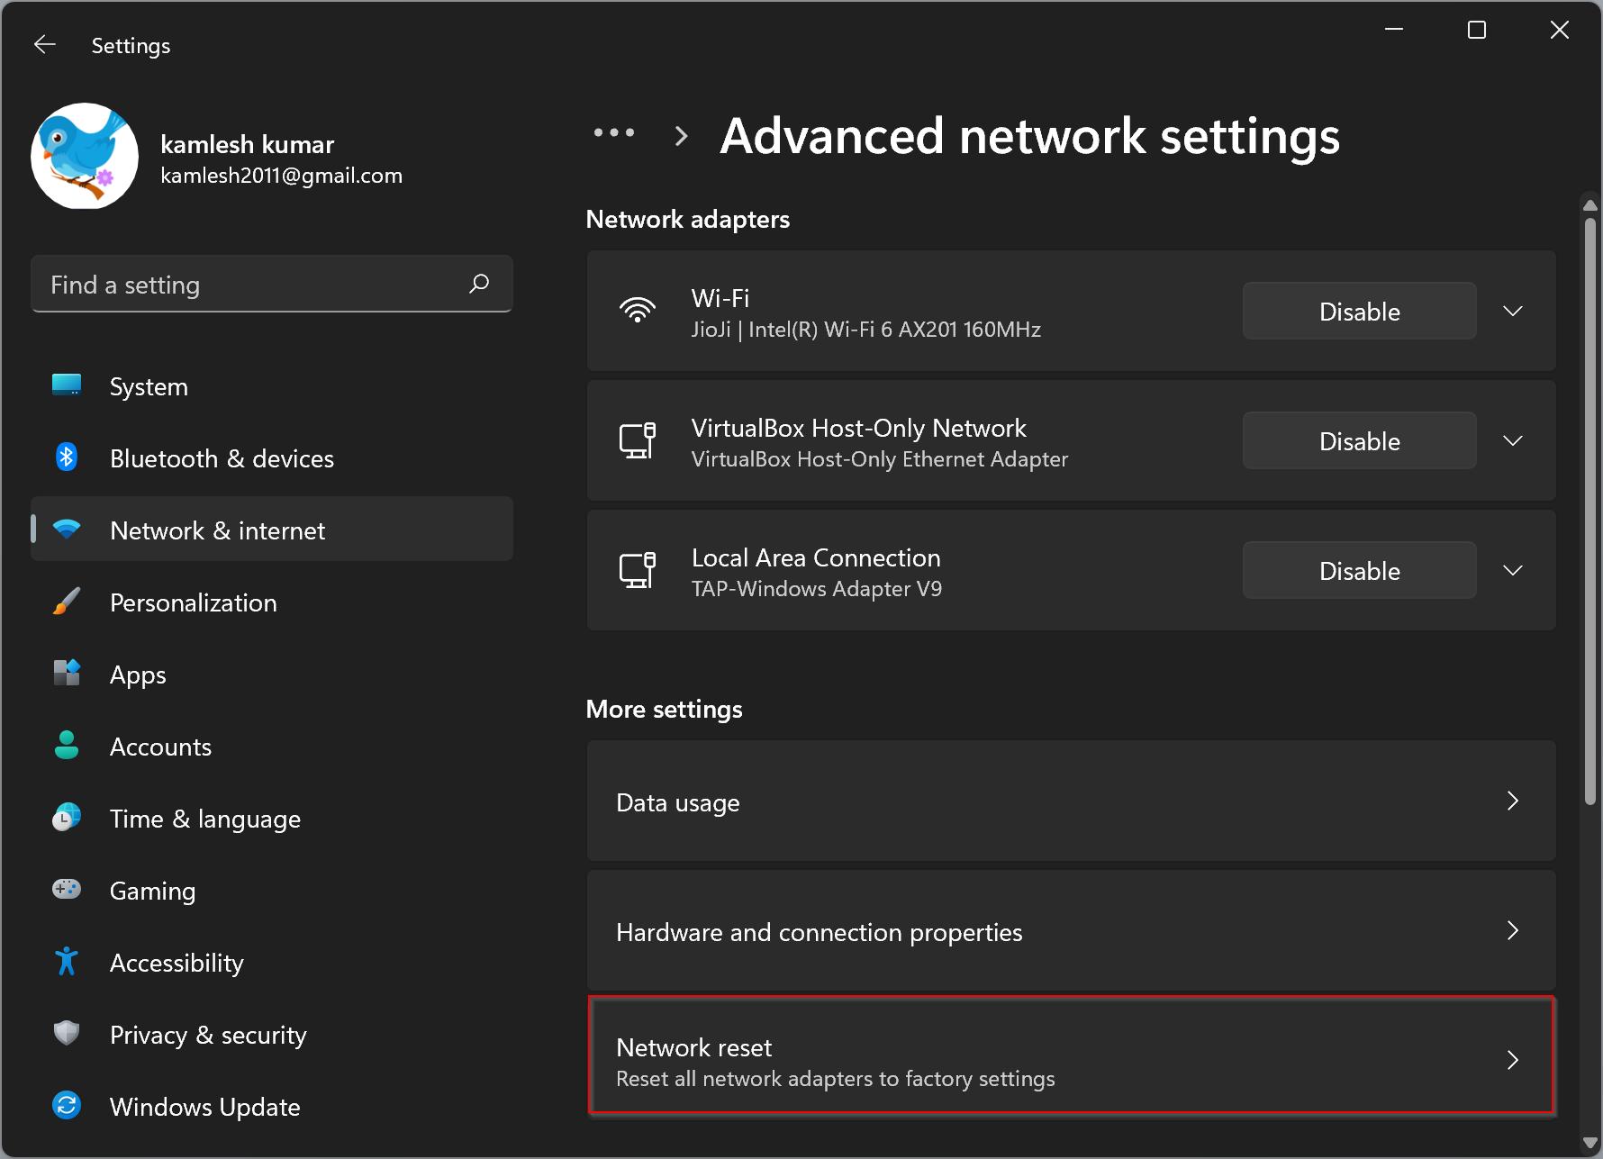Screen dimensions: 1603x1159
Task: Disable the Wi-Fi adapter
Action: [x=1359, y=311]
